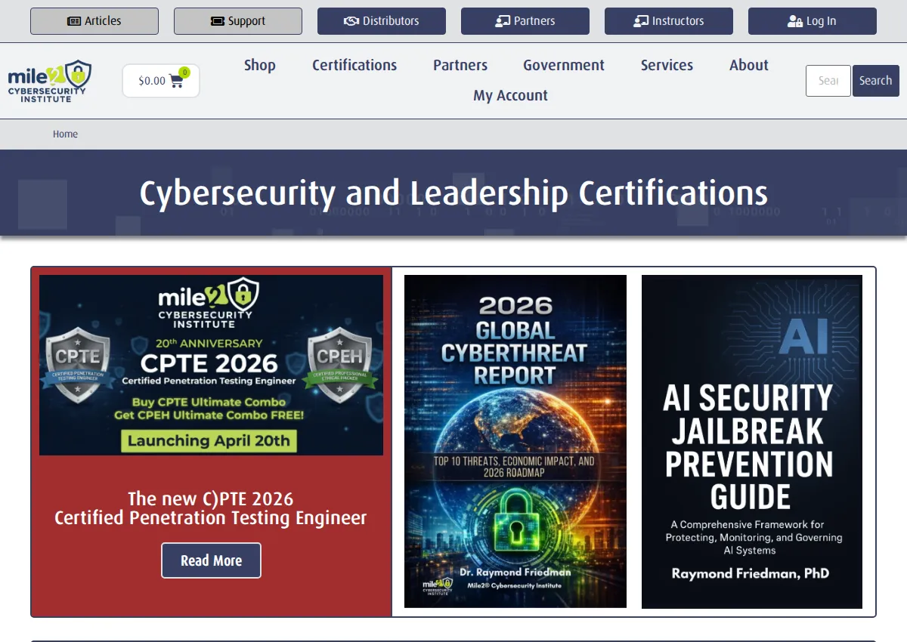Click the new C)PTE 2026 heading text
Screen dimensions: 907x642
click(x=211, y=508)
